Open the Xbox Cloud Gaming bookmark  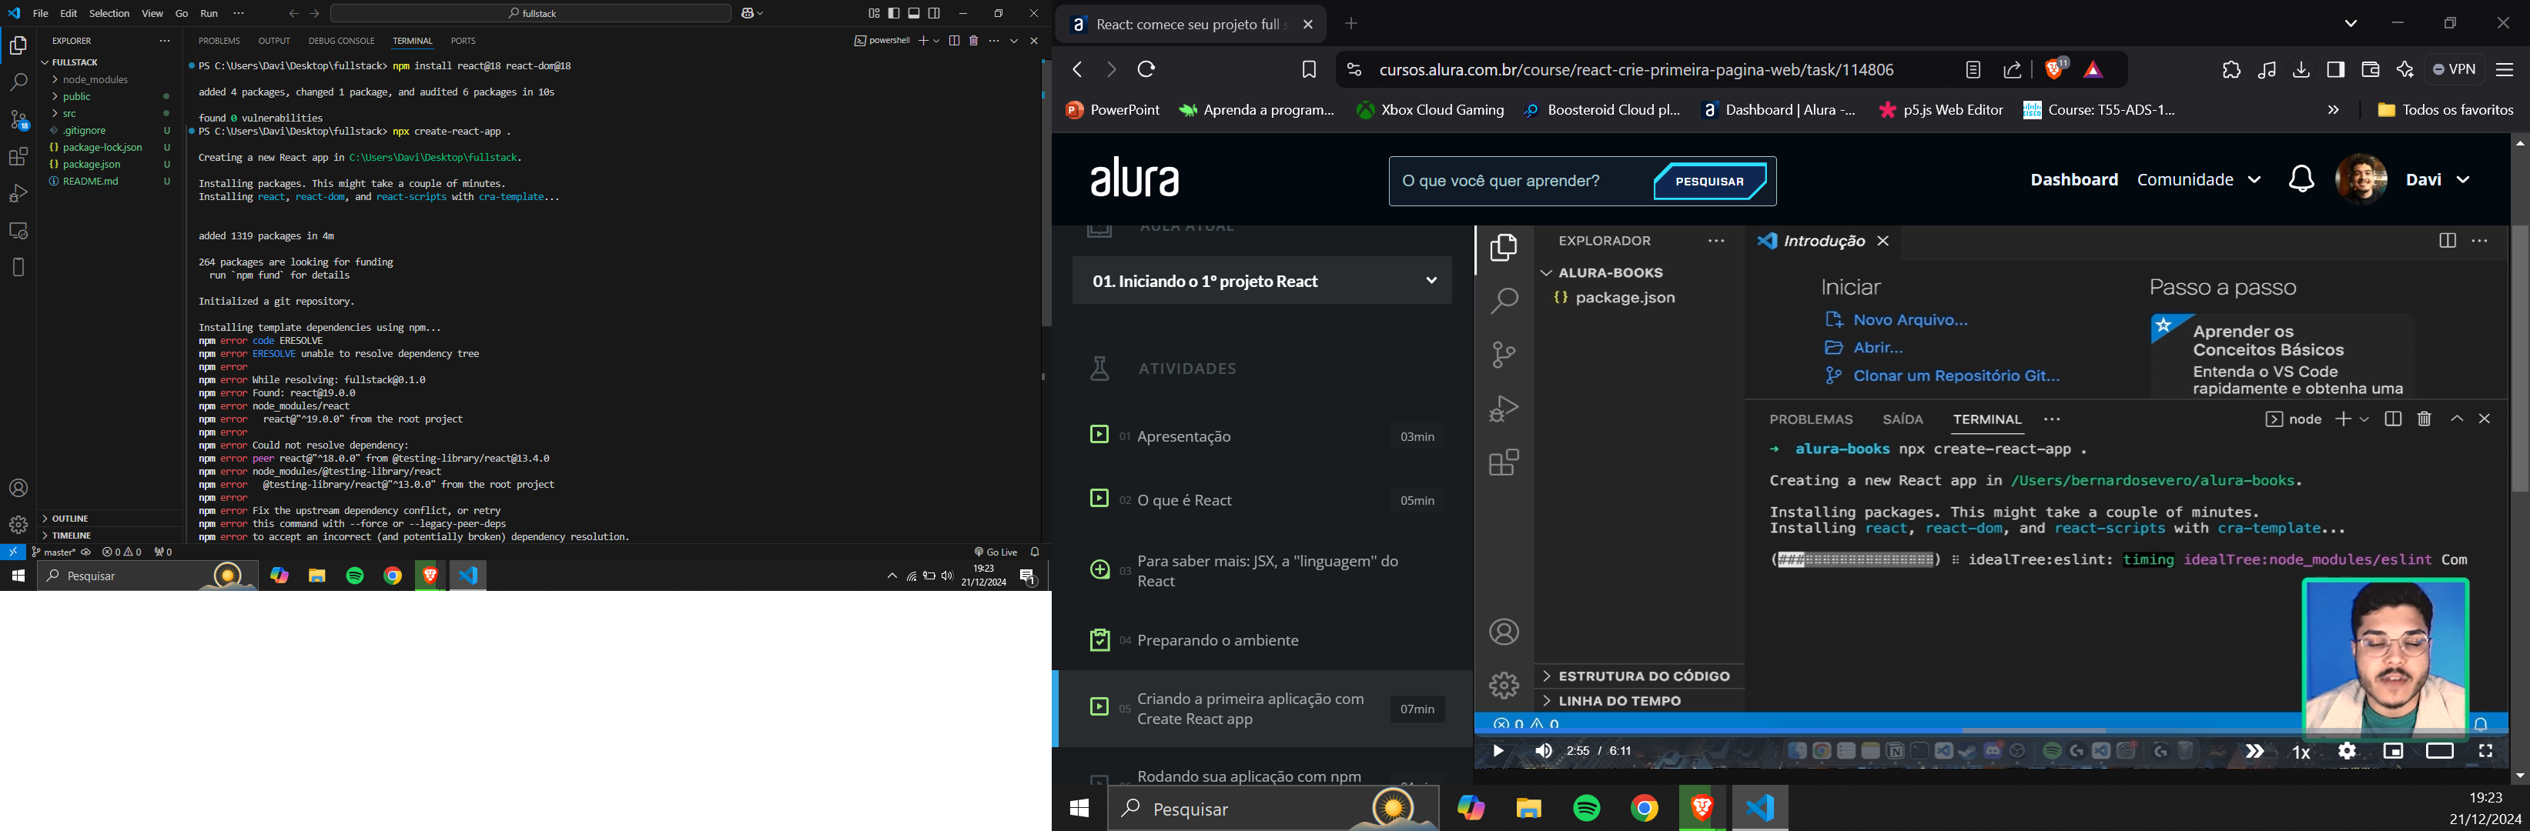point(1430,111)
